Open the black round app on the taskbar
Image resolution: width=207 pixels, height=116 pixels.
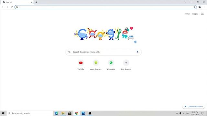pyautogui.click(x=90, y=113)
